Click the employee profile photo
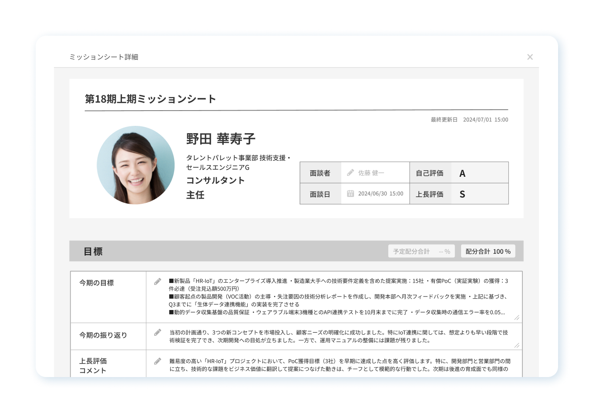 point(136,165)
